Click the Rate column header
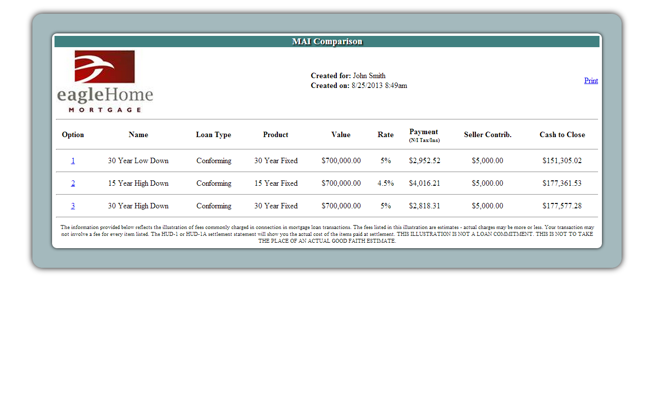 [x=385, y=135]
